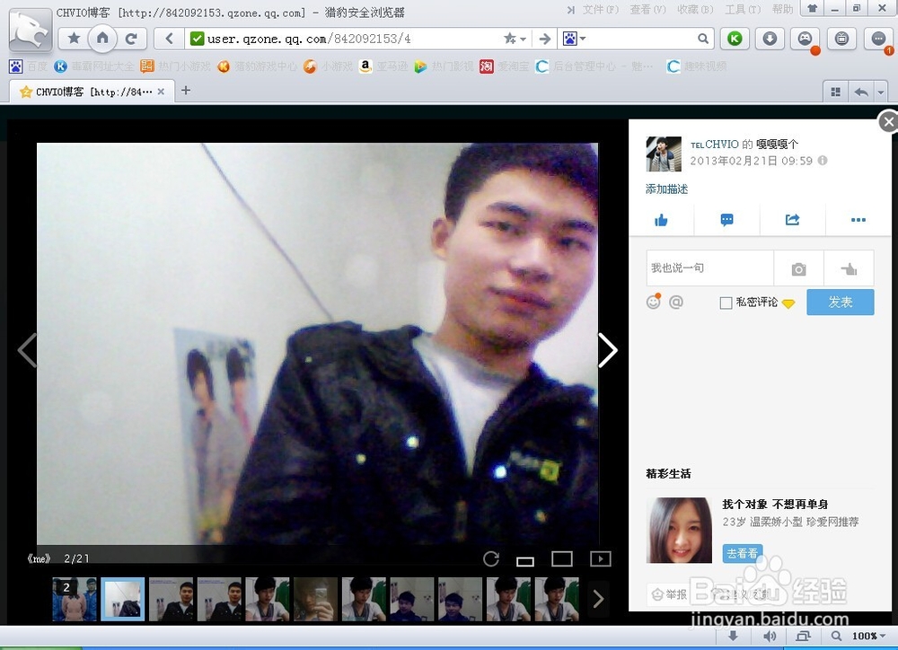Attach a picture using camera icon
This screenshot has width=898, height=650.
(798, 268)
